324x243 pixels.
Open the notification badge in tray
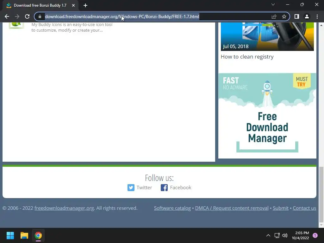click(x=315, y=235)
